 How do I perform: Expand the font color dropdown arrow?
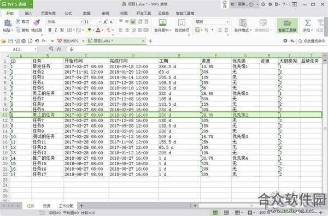(103, 30)
